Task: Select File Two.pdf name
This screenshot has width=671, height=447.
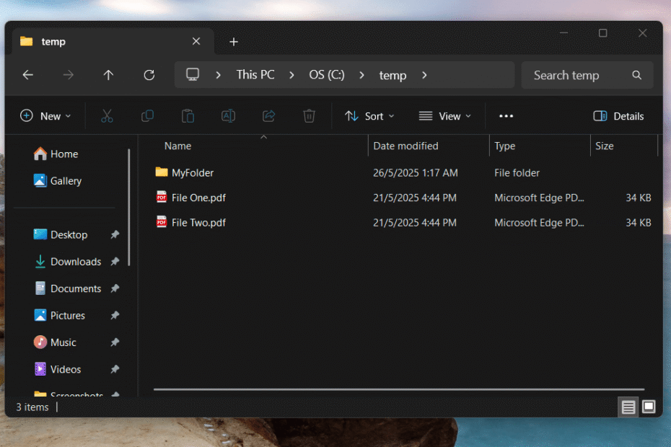Action: click(198, 223)
